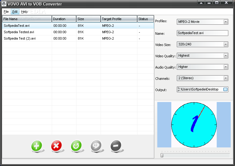This screenshot has height=166, width=235.
Task: Open the File menu
Action: (x=6, y=12)
